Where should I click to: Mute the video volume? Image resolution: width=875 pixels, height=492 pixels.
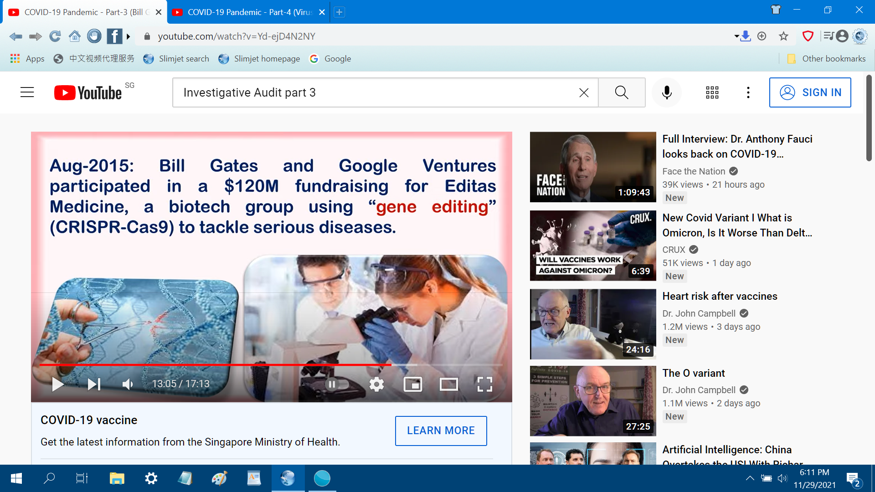tap(128, 384)
